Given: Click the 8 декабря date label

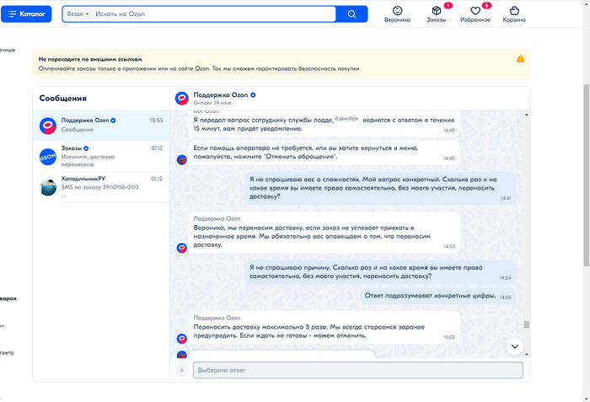Looking at the screenshot, I should pyautogui.click(x=346, y=119).
